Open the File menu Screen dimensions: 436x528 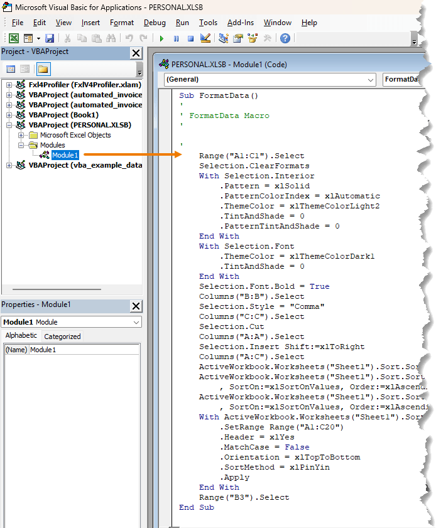click(x=18, y=23)
